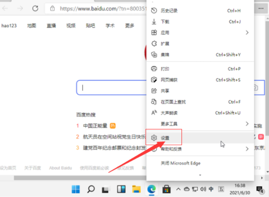269x197 pixels.
Task: Click the horizontal page scrollbar
Action: 80,178
